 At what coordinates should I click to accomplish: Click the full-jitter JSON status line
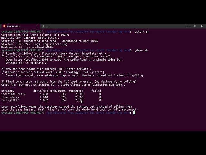coord(53,72)
